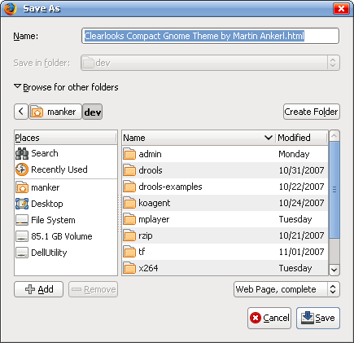Sort by the Modified column header
Viewport: 354px width, 343px height.
301,138
